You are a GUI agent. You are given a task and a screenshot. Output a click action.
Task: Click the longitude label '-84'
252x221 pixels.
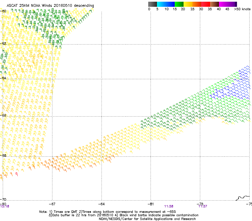(101, 204)
